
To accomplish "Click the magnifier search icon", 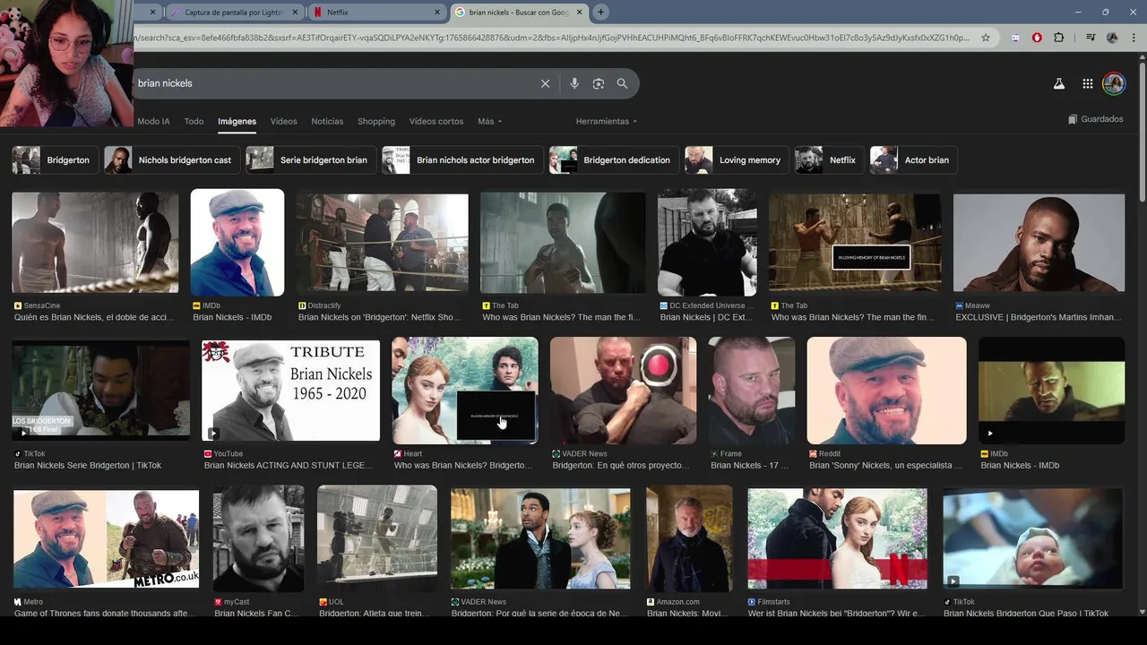I will pos(622,83).
